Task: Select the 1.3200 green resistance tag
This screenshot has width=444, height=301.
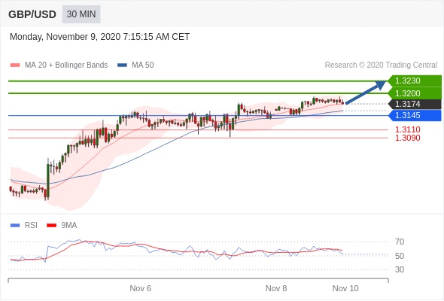Action: [x=415, y=93]
